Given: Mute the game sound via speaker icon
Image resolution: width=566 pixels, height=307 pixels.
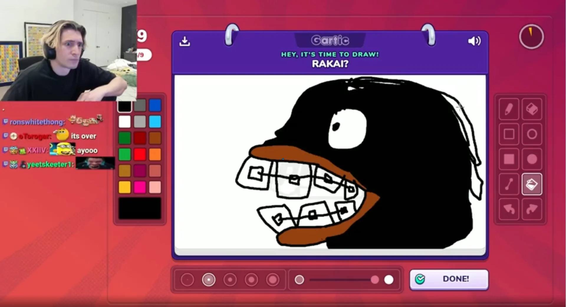Looking at the screenshot, I should [474, 41].
